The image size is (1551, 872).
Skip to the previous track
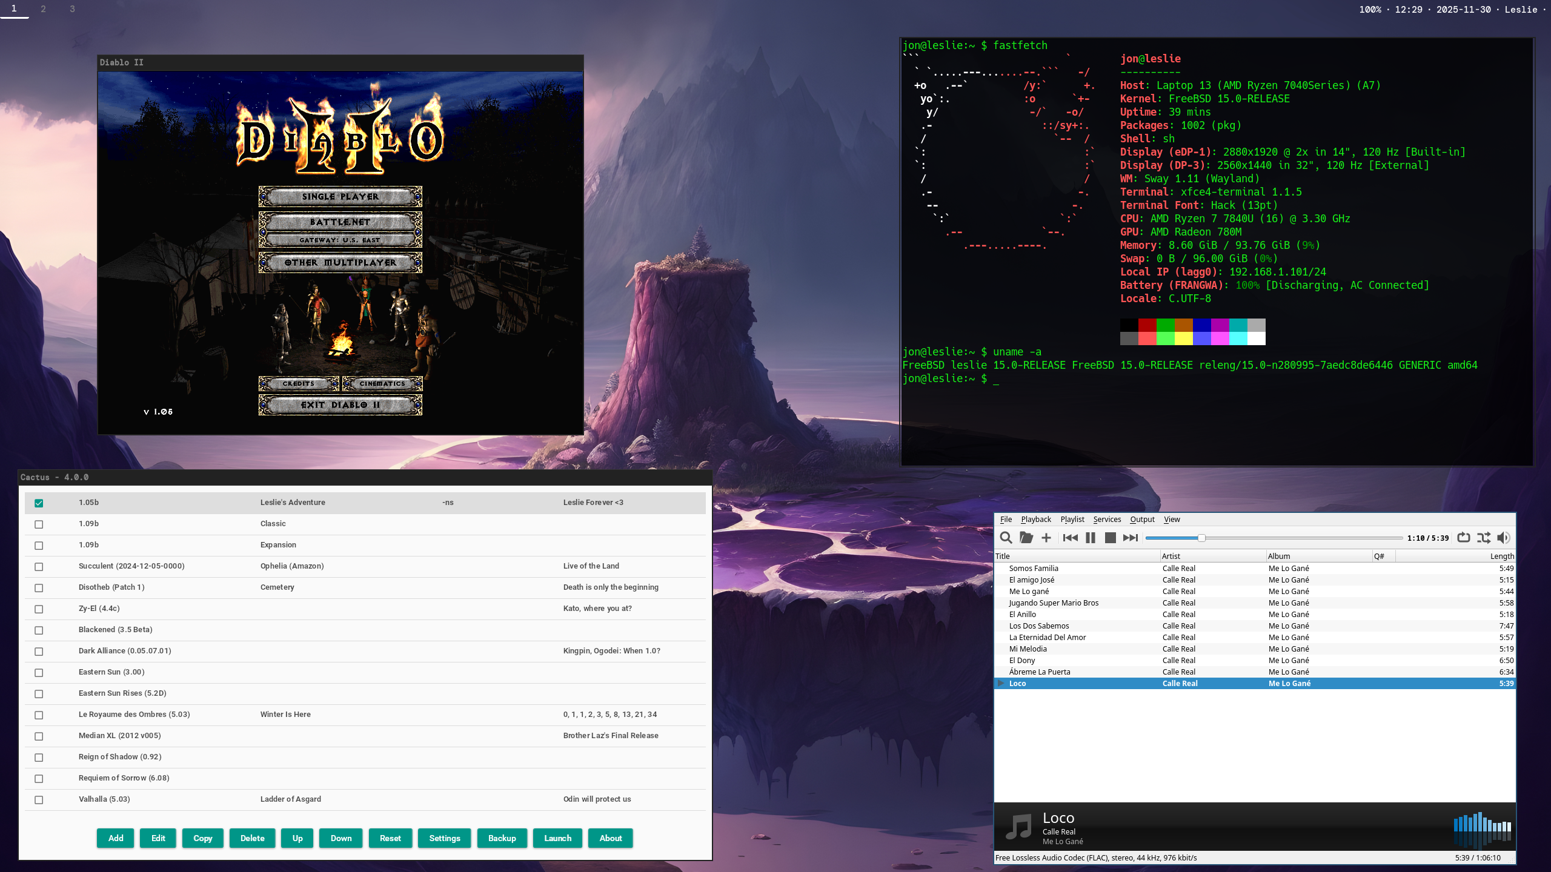1070,538
